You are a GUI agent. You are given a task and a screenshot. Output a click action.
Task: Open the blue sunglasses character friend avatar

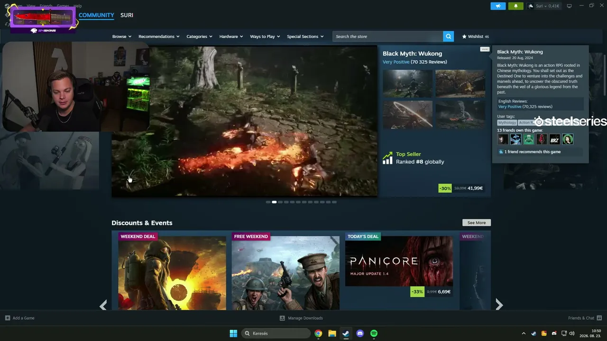pyautogui.click(x=515, y=139)
